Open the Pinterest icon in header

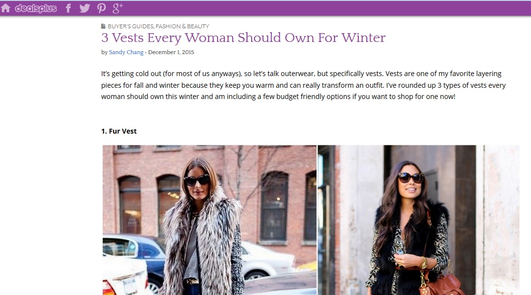(x=101, y=8)
